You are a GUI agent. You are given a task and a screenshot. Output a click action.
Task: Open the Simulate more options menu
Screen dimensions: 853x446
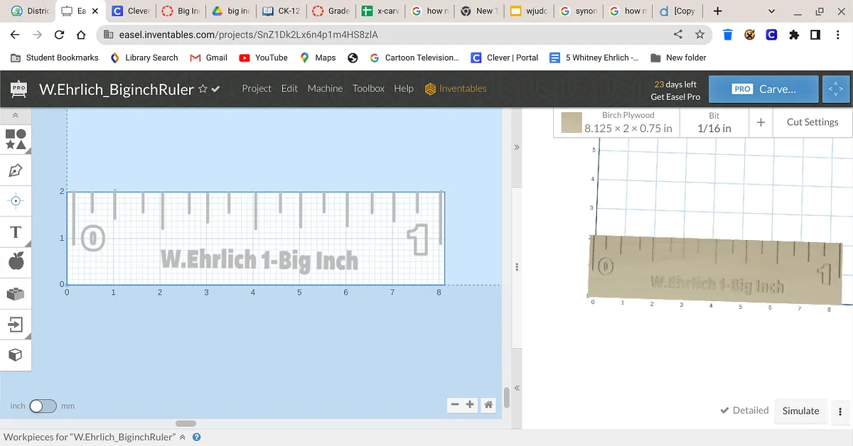[x=840, y=411]
